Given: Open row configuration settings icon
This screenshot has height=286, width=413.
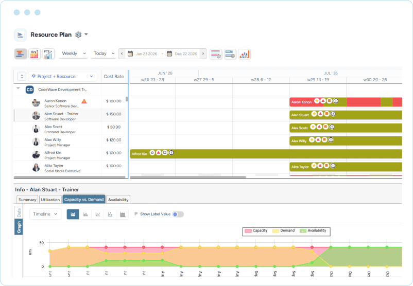Looking at the screenshot, I should (230, 54).
